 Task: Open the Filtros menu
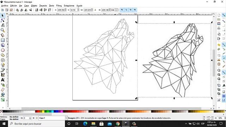pos(59,6)
